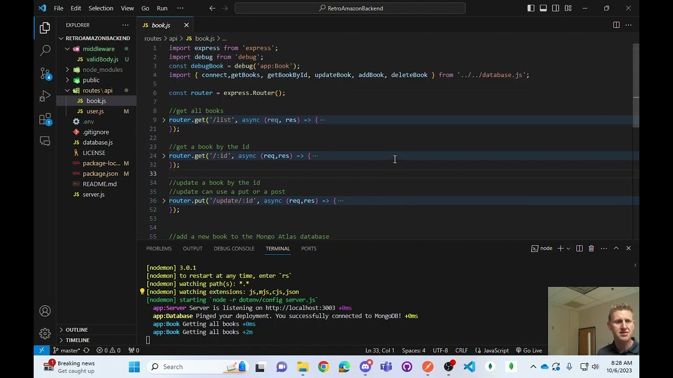Open errors and warnings in status bar
This screenshot has height=378, width=673.
[x=108, y=350]
